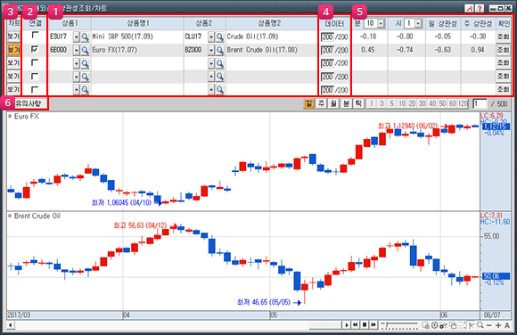
Task: Open the 6EQ00 product code dropdown
Action: tap(76, 50)
